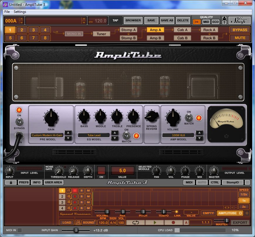The width and height of the screenshot is (255, 237).
Task: Select next PRE MODEL with down arrow
Action: coord(68,138)
